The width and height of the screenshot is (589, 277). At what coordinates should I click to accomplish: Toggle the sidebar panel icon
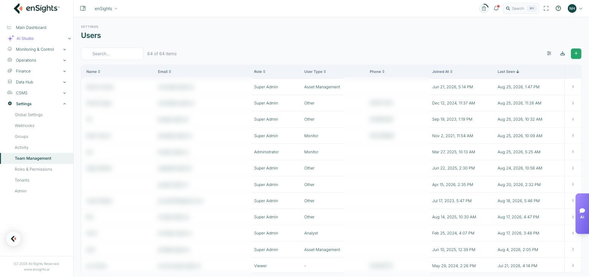[83, 8]
